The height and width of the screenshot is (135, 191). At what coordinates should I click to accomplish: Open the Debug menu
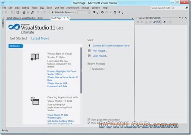[26, 8]
